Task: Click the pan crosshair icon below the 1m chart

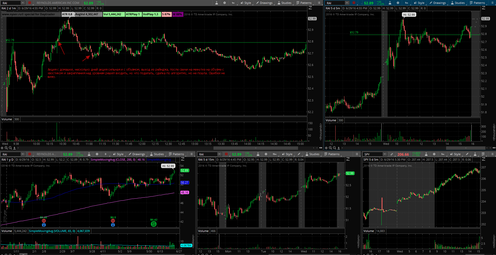Action: 2,148
